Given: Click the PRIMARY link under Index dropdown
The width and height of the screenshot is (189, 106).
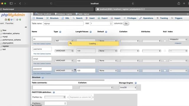Looking at the screenshot, I should pyautogui.click(x=178, y=43).
